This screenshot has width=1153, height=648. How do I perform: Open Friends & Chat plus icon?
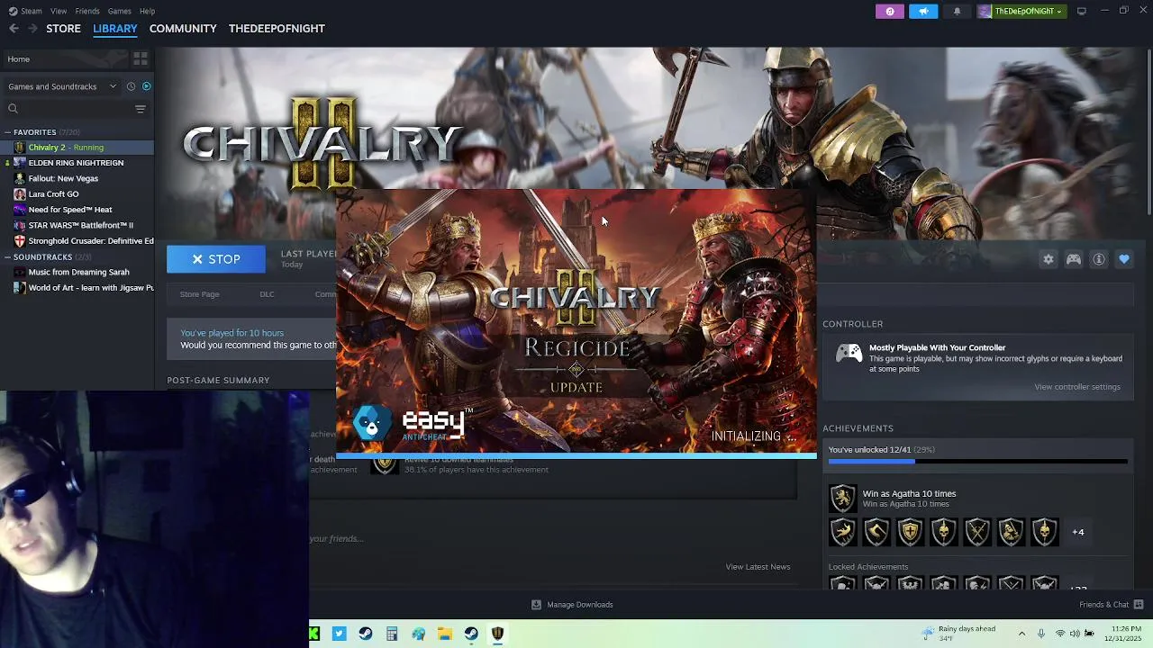pos(1139,605)
